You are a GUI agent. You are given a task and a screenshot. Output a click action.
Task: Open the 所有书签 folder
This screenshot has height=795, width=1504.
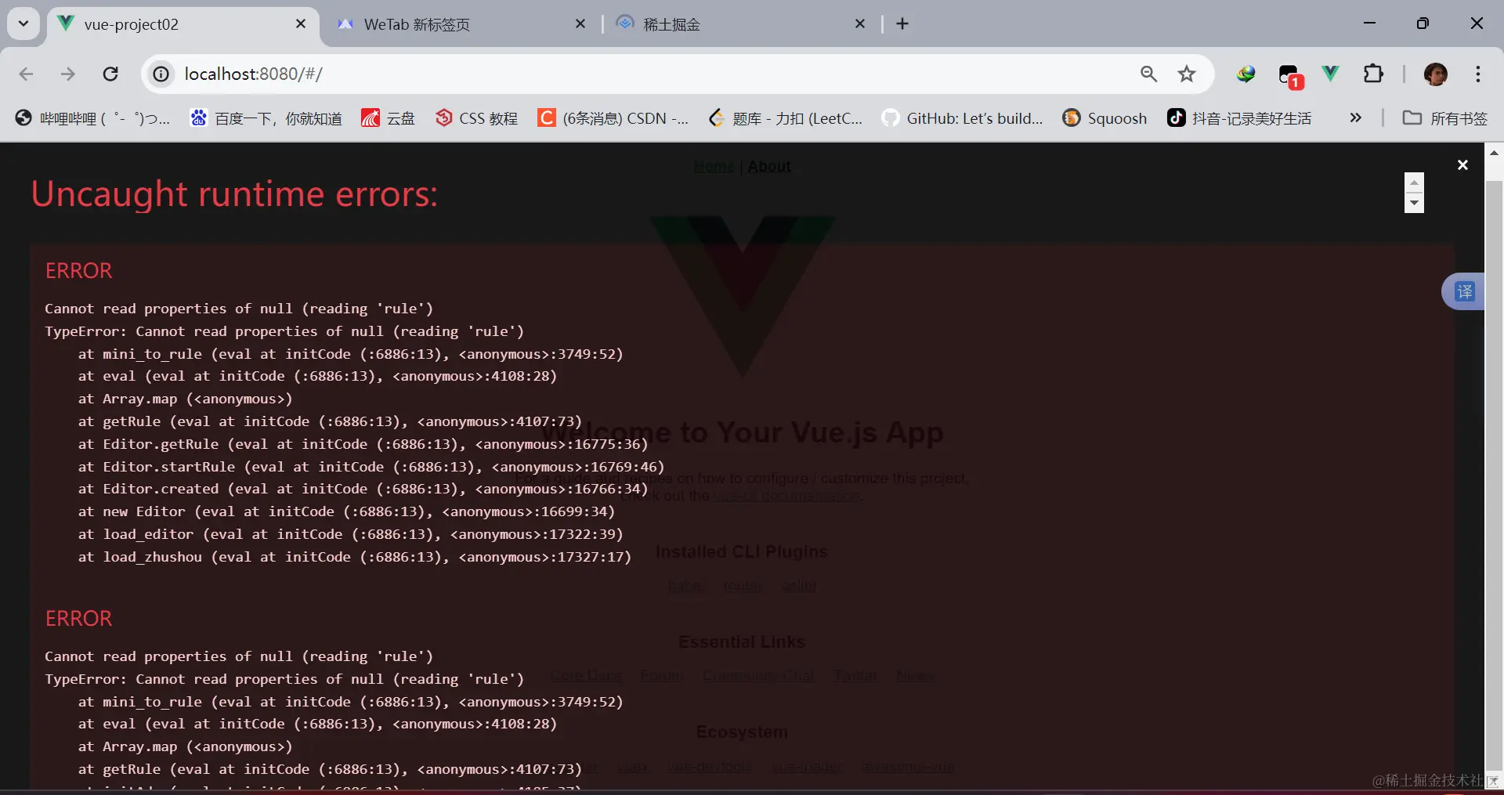pyautogui.click(x=1444, y=118)
